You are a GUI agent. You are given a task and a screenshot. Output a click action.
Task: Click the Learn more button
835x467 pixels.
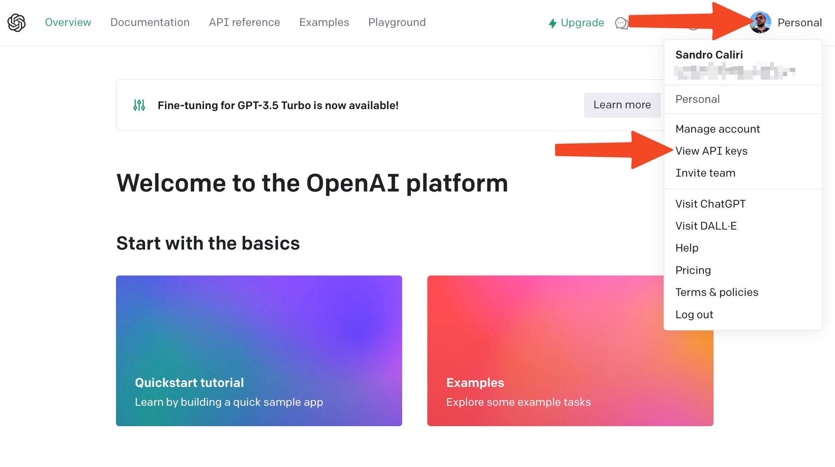click(622, 105)
